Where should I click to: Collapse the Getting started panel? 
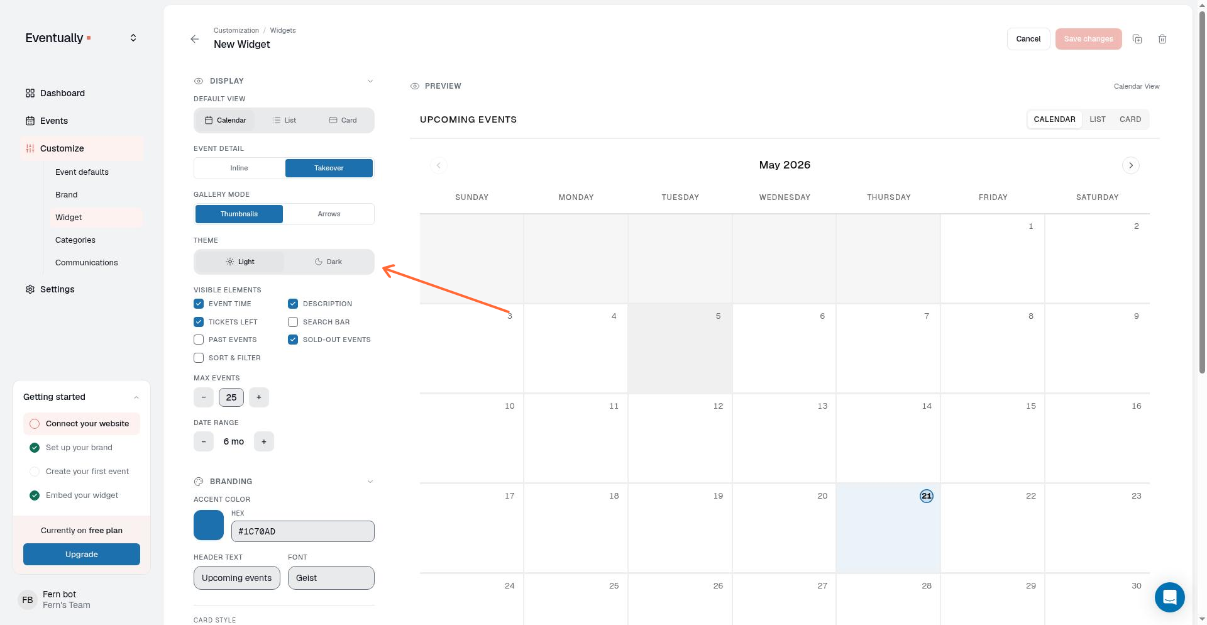[136, 397]
